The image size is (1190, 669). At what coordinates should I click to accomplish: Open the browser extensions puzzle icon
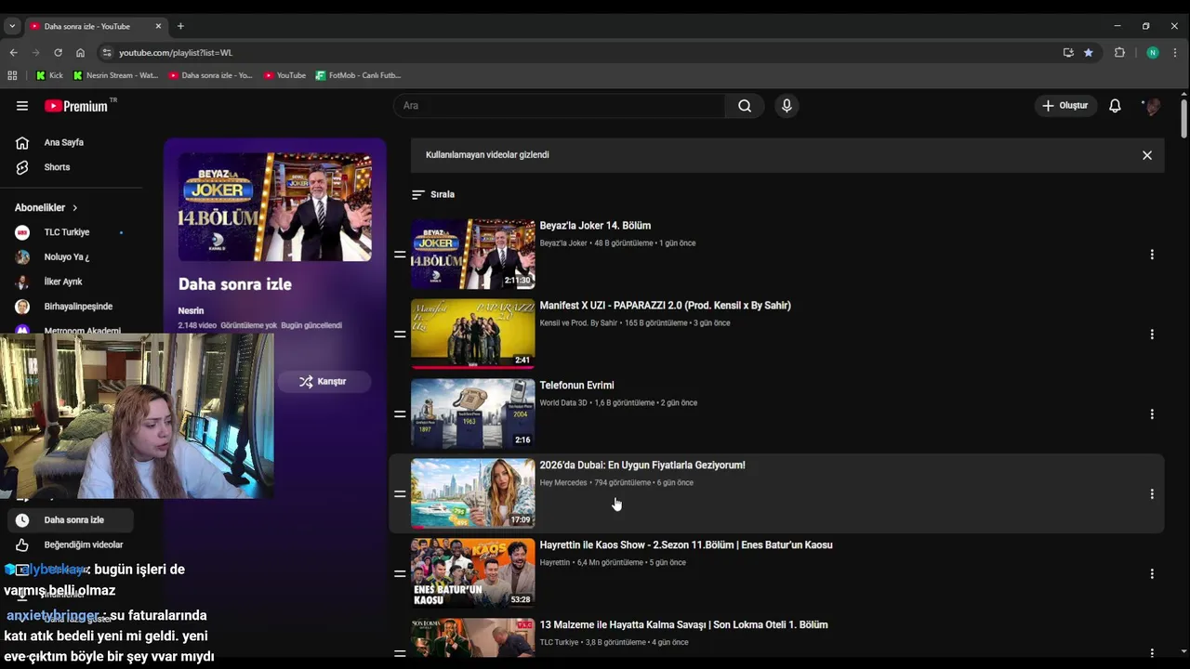1119,53
